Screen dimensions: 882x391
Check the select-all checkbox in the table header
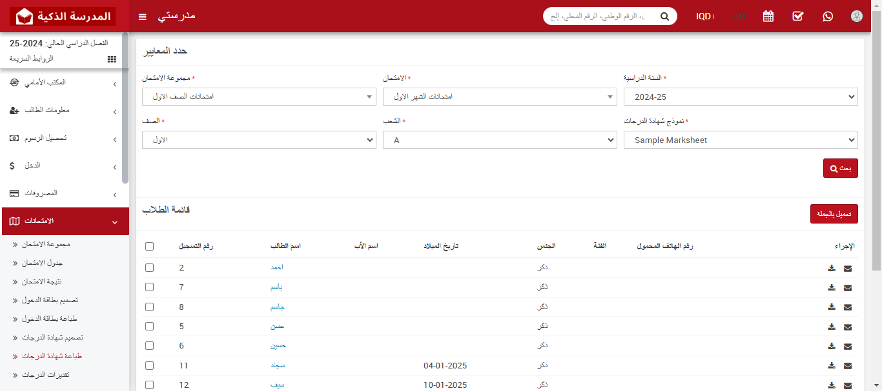149,245
